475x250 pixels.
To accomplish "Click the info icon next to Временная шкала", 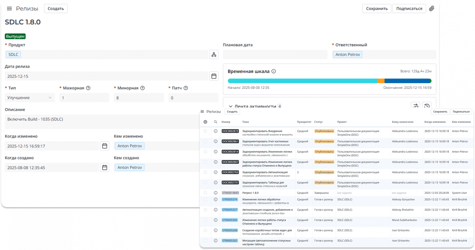I will click(273, 71).
